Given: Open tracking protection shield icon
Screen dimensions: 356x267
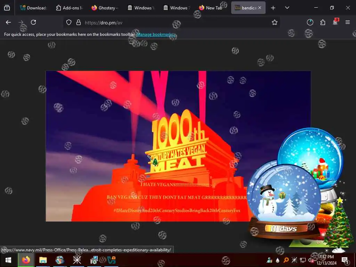Looking at the screenshot, I should pos(69,22).
